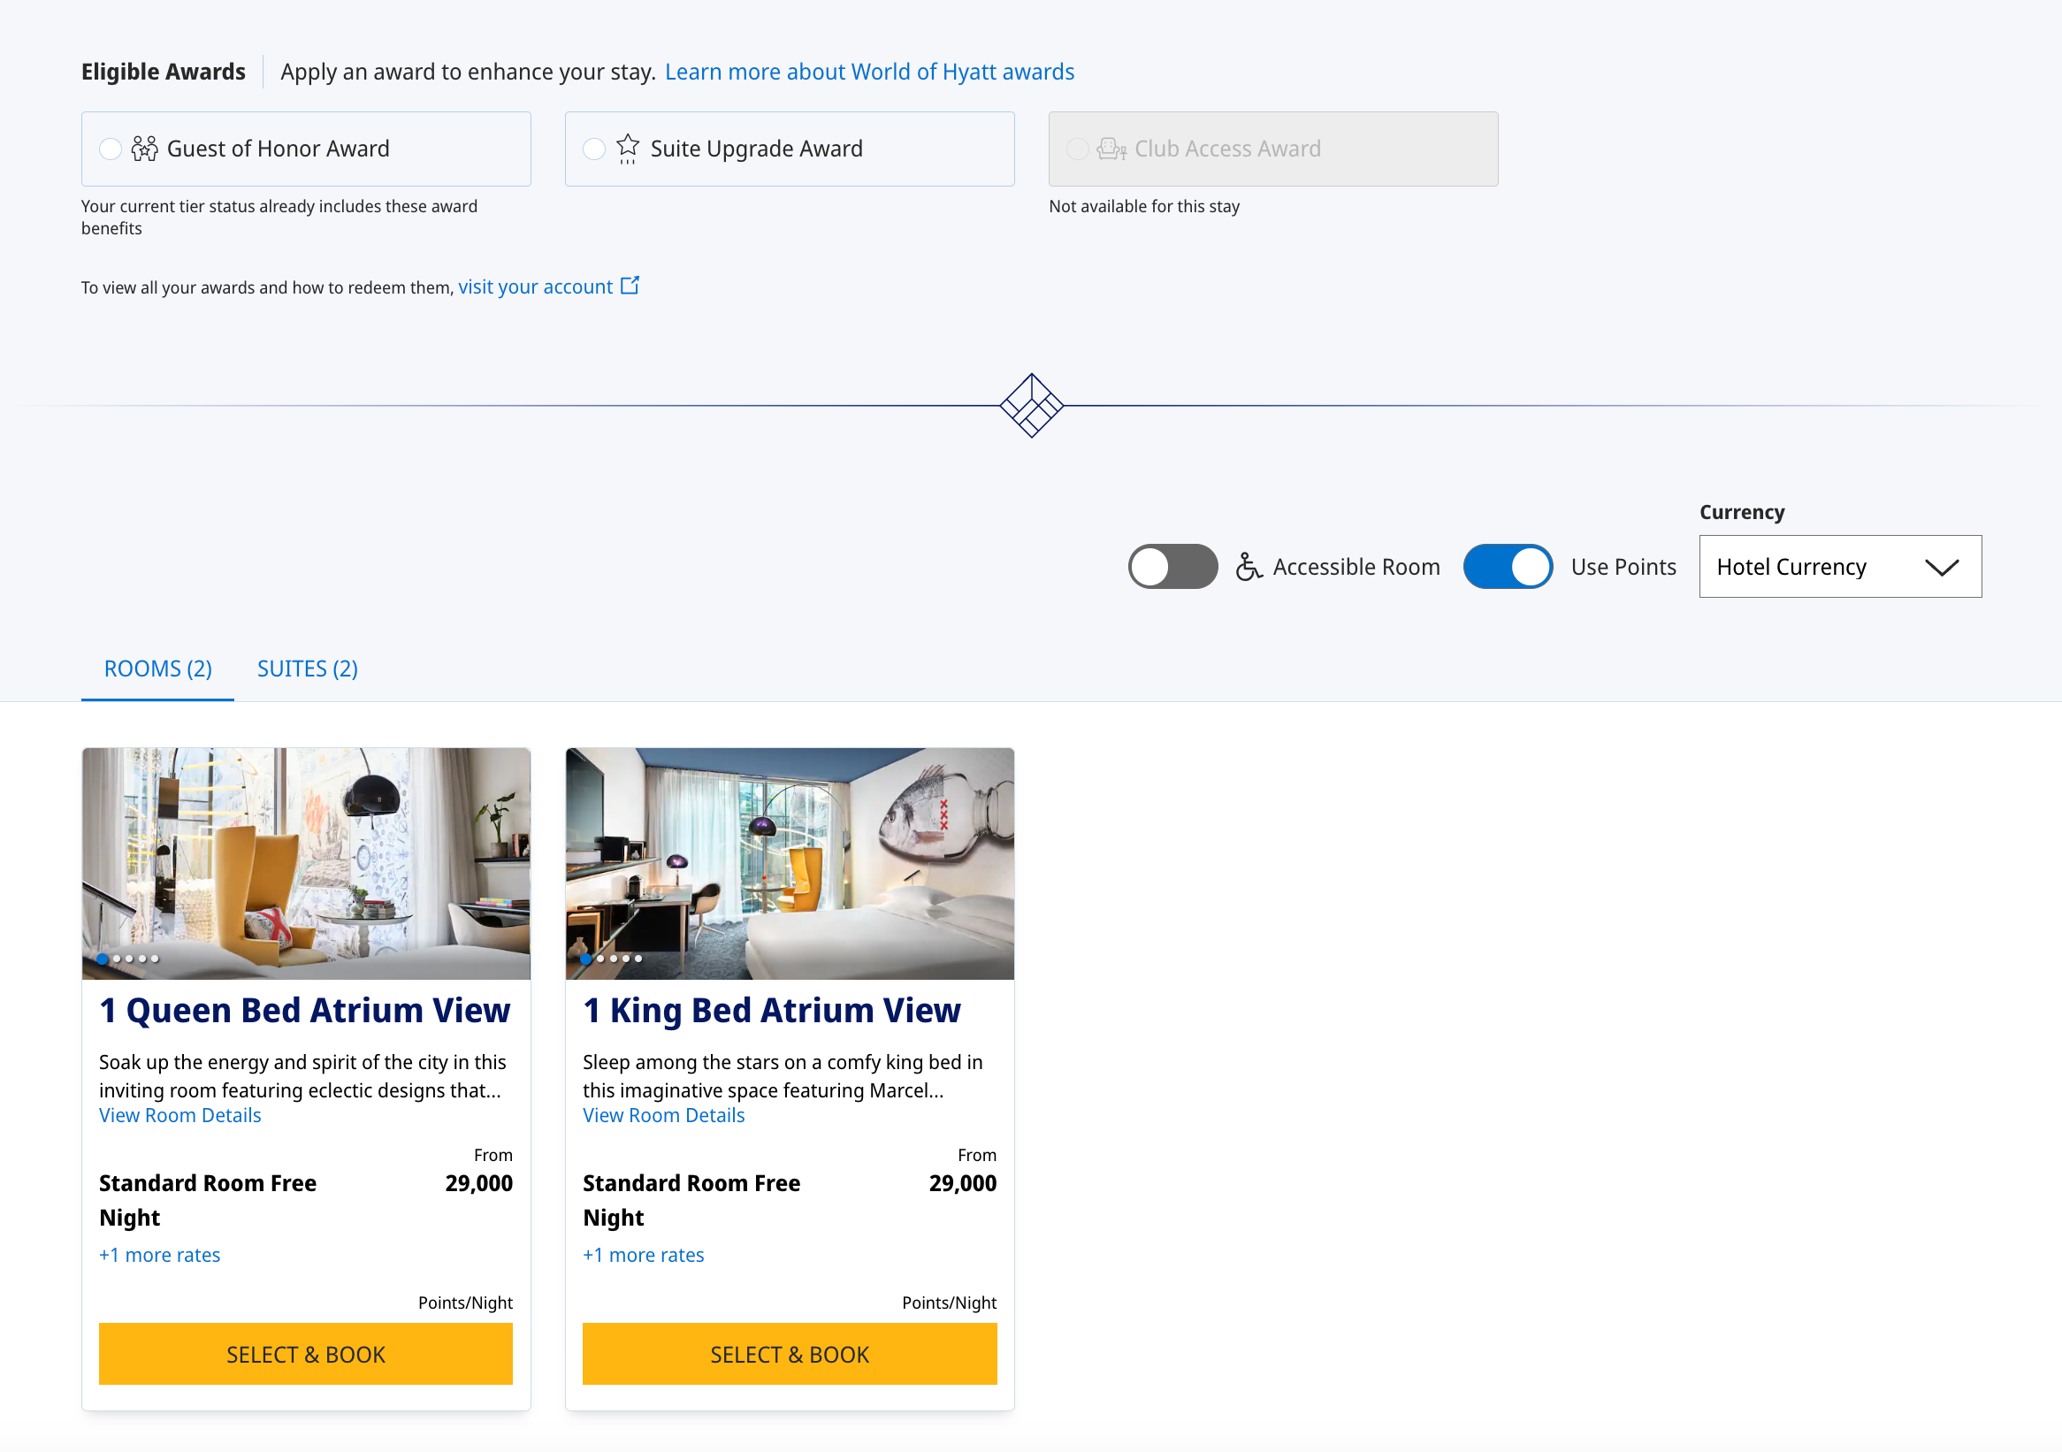
Task: Click the Club Access armchair icon
Action: click(x=1111, y=149)
